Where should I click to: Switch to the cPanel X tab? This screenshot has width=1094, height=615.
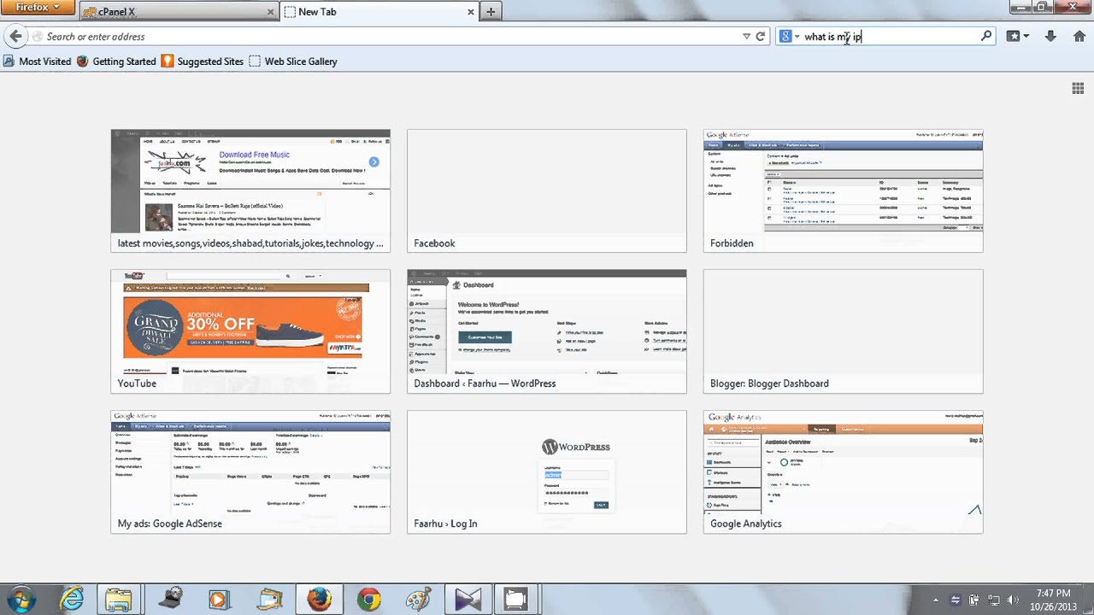pyautogui.click(x=178, y=12)
